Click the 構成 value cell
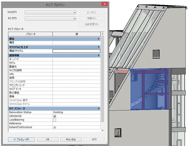192x146 pixels. click(76, 42)
